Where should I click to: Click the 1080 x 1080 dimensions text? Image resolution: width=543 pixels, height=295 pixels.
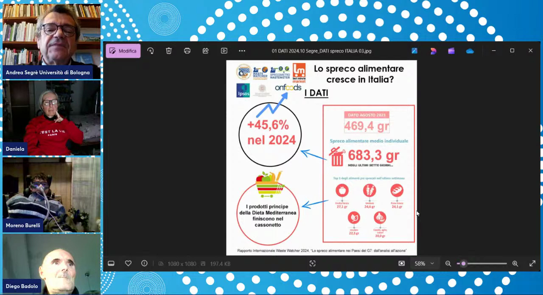tap(182, 264)
